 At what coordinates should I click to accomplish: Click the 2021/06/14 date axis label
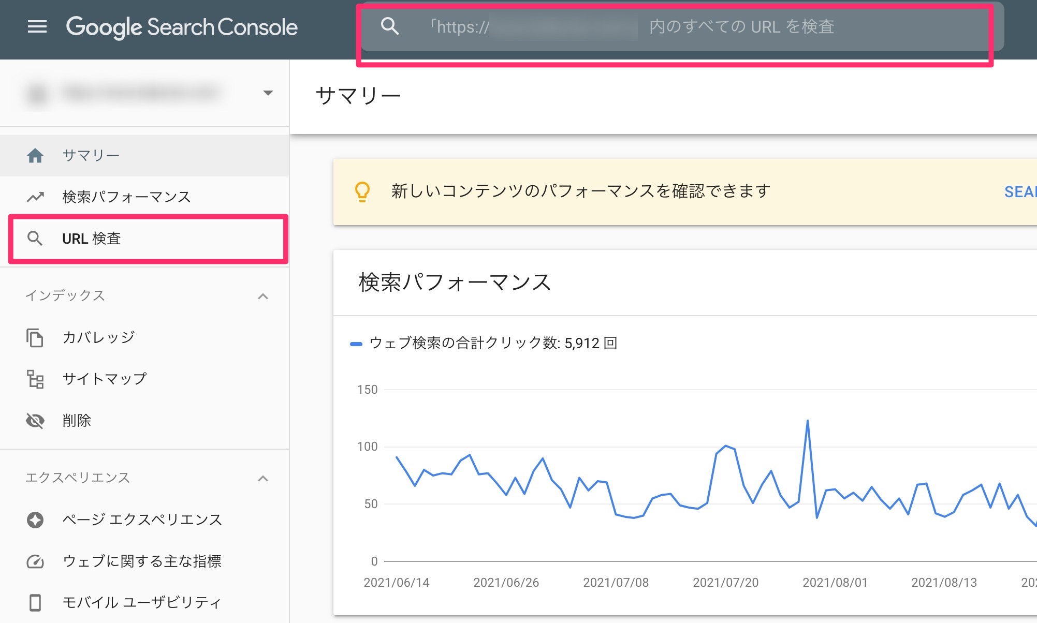tap(397, 583)
